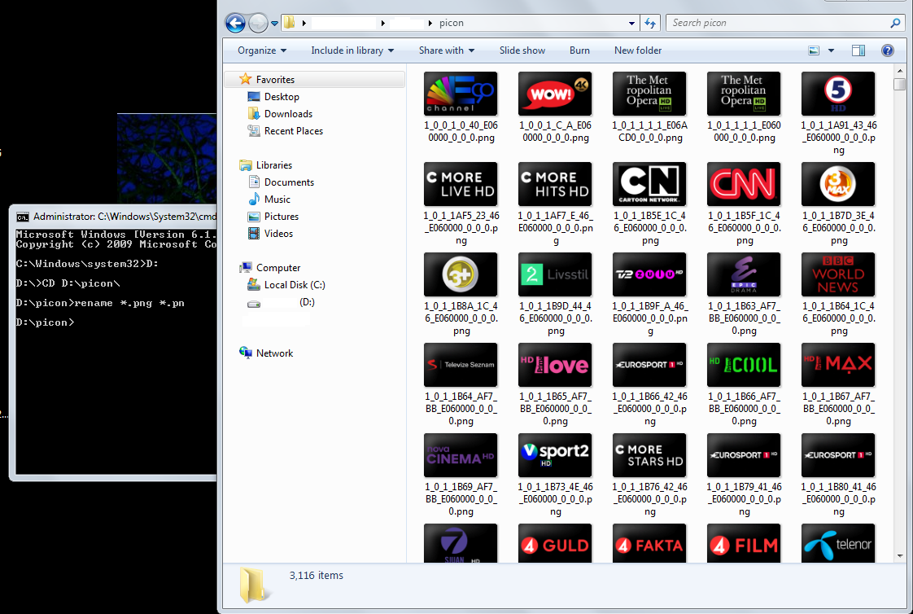This screenshot has width=913, height=614.
Task: Open the recent pages dropdown arrow
Action: (274, 24)
